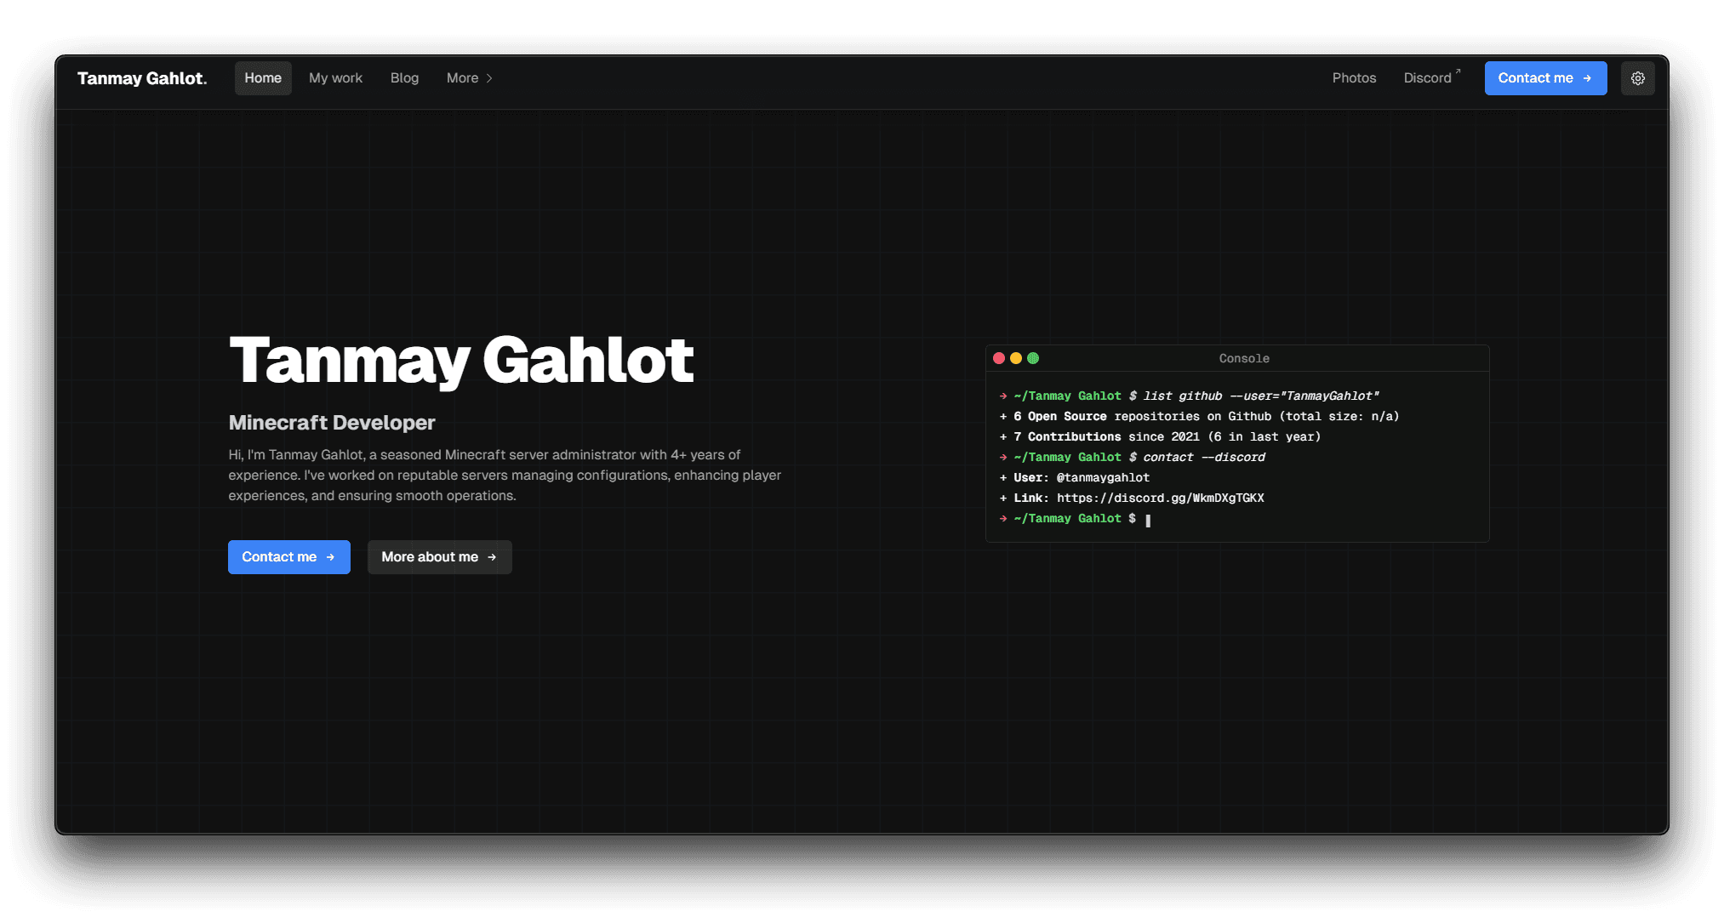Click the Minecraft Developer subtitle
1724x917 pixels.
[x=332, y=423]
